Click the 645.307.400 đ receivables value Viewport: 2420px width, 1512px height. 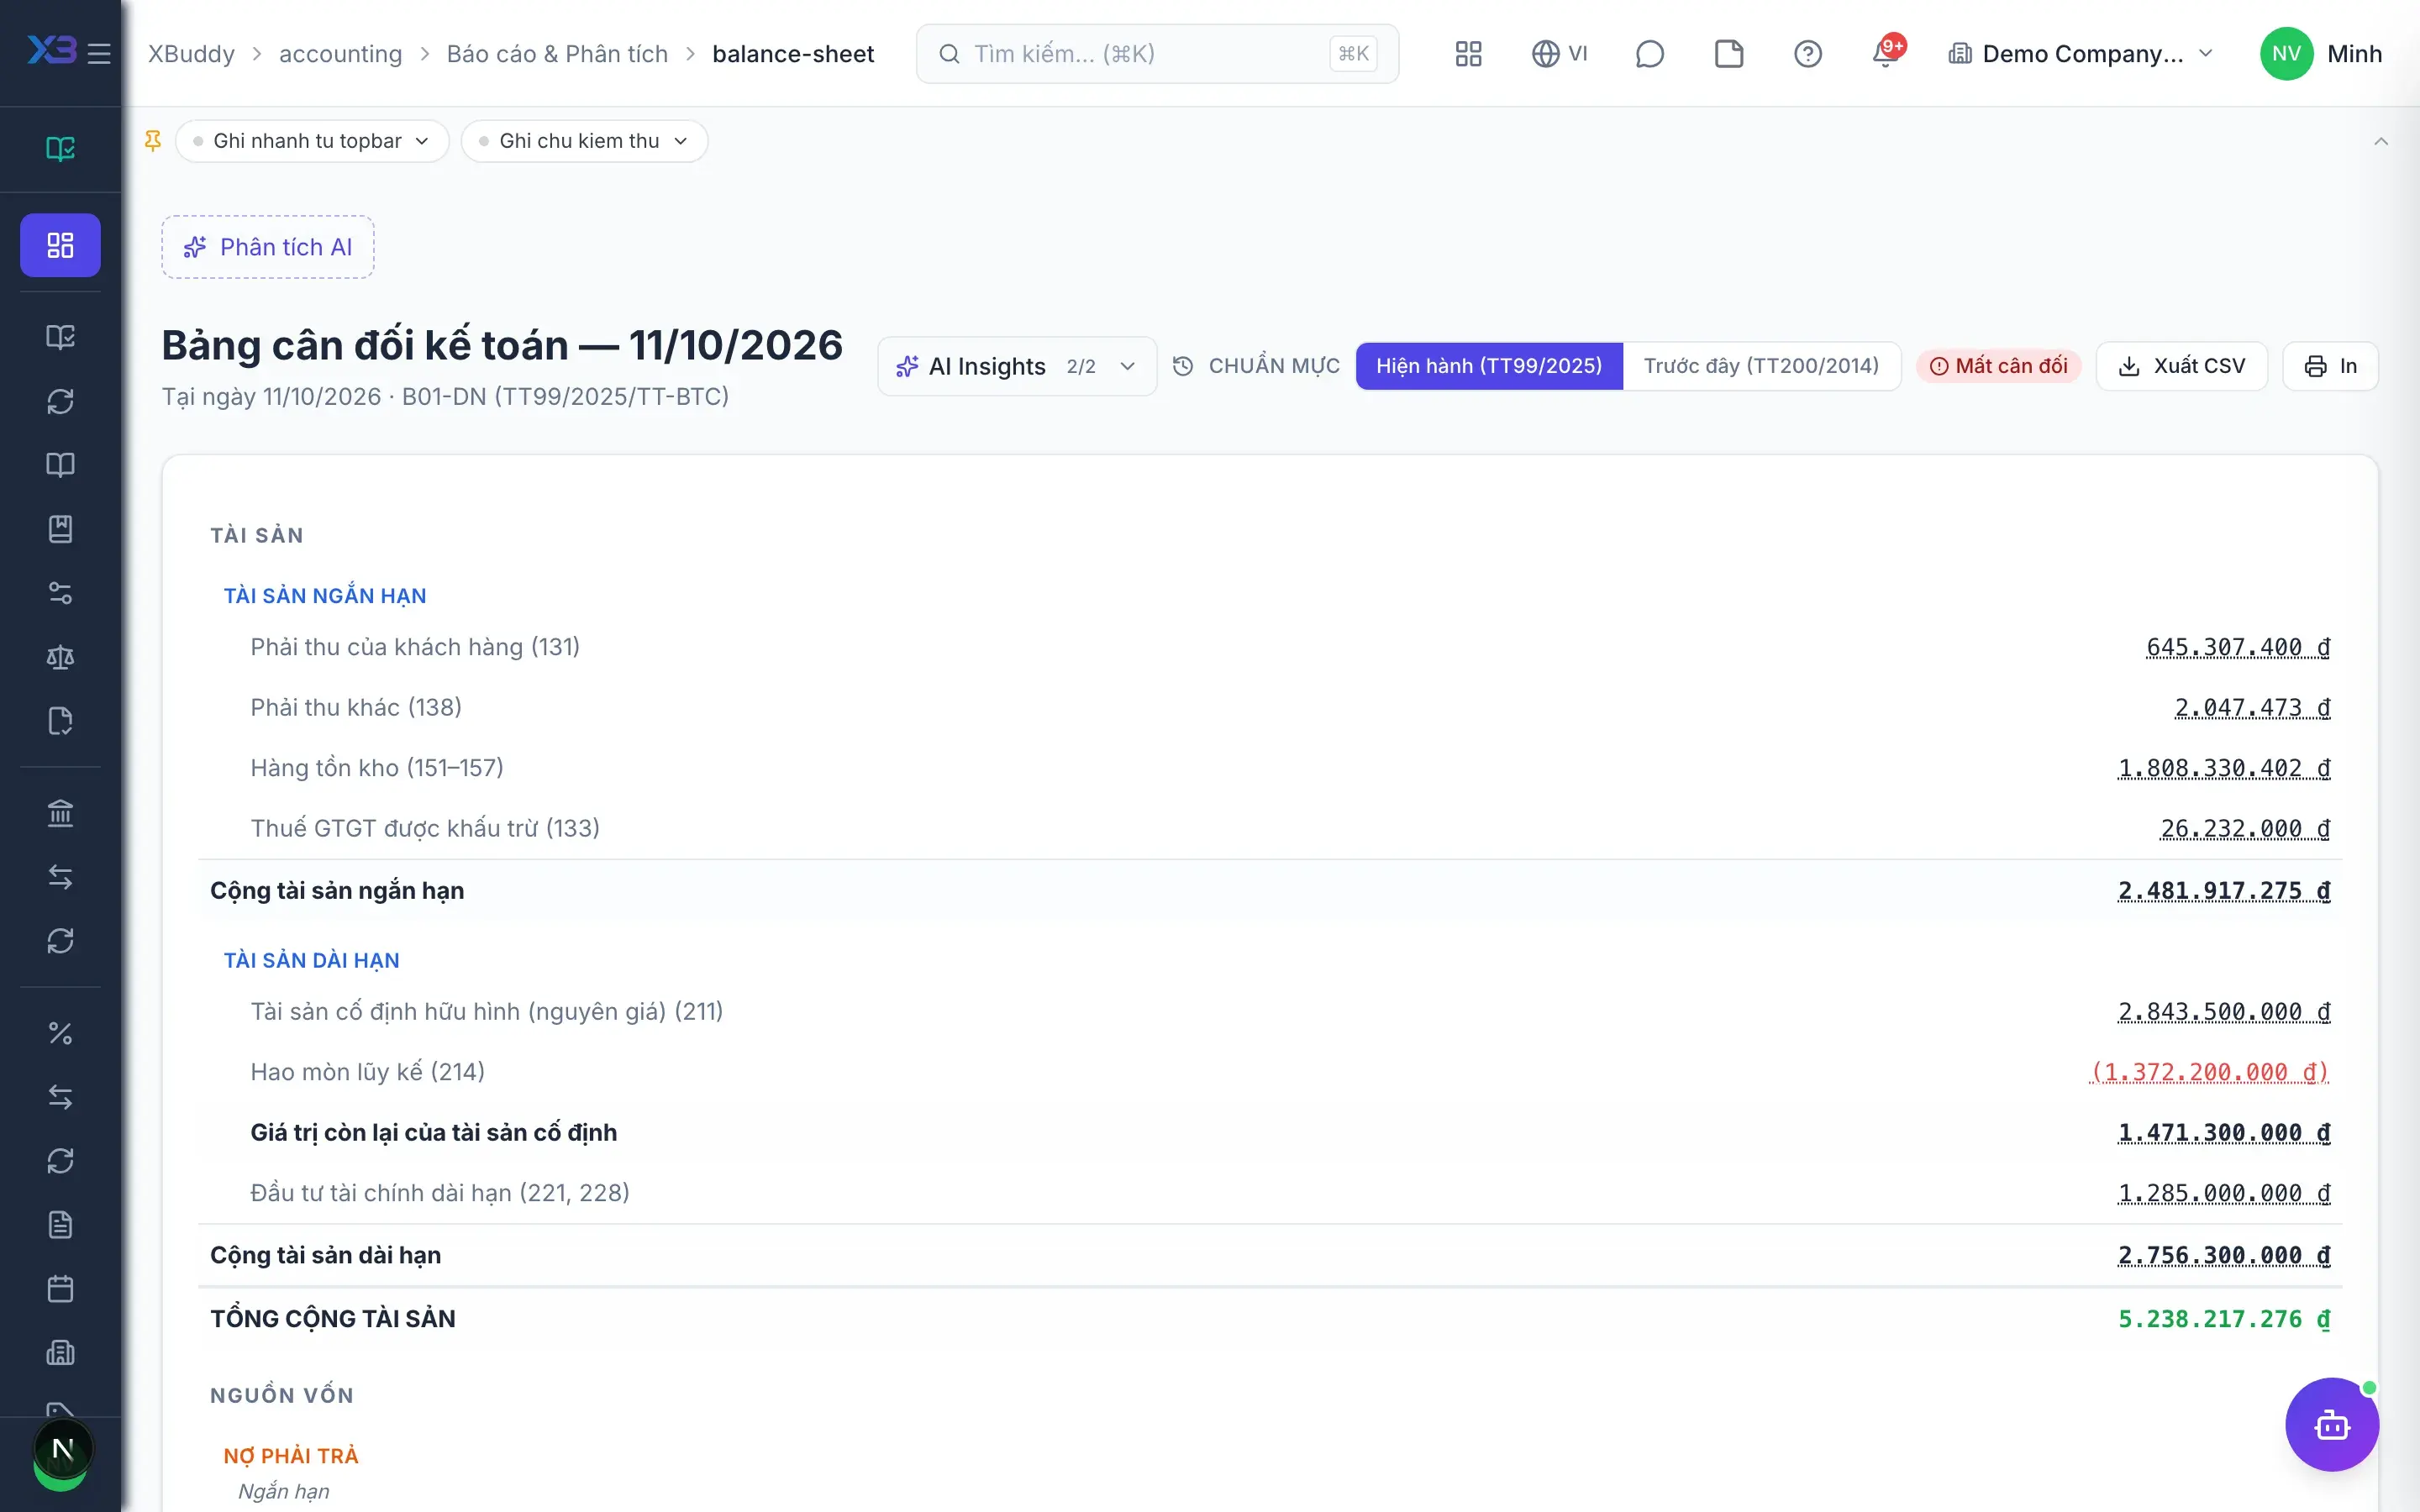pos(2238,647)
